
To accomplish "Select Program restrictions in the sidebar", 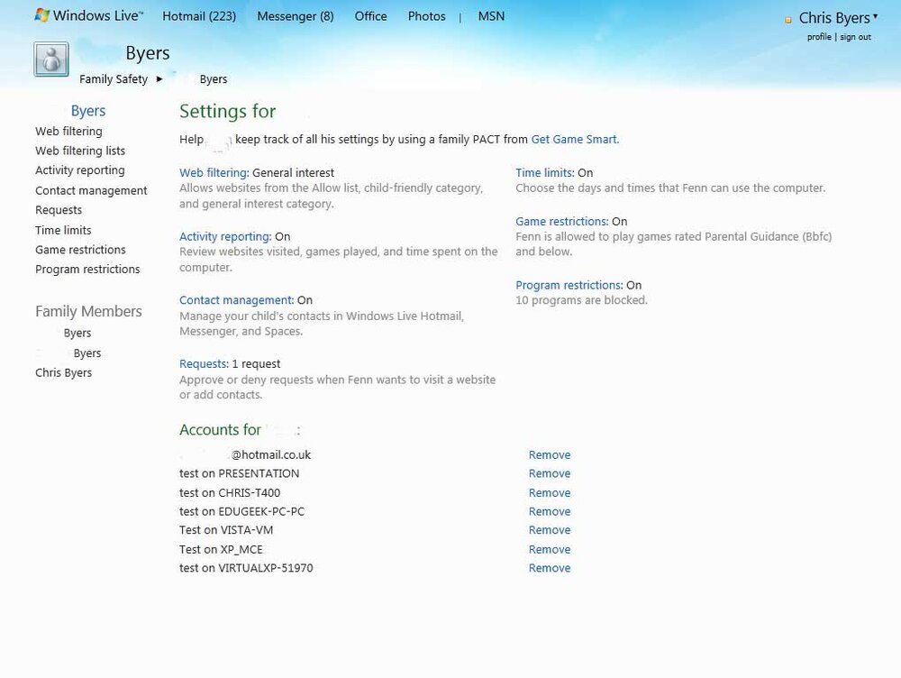I will coord(87,270).
